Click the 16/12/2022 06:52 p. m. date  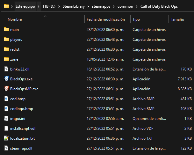click(x=105, y=69)
